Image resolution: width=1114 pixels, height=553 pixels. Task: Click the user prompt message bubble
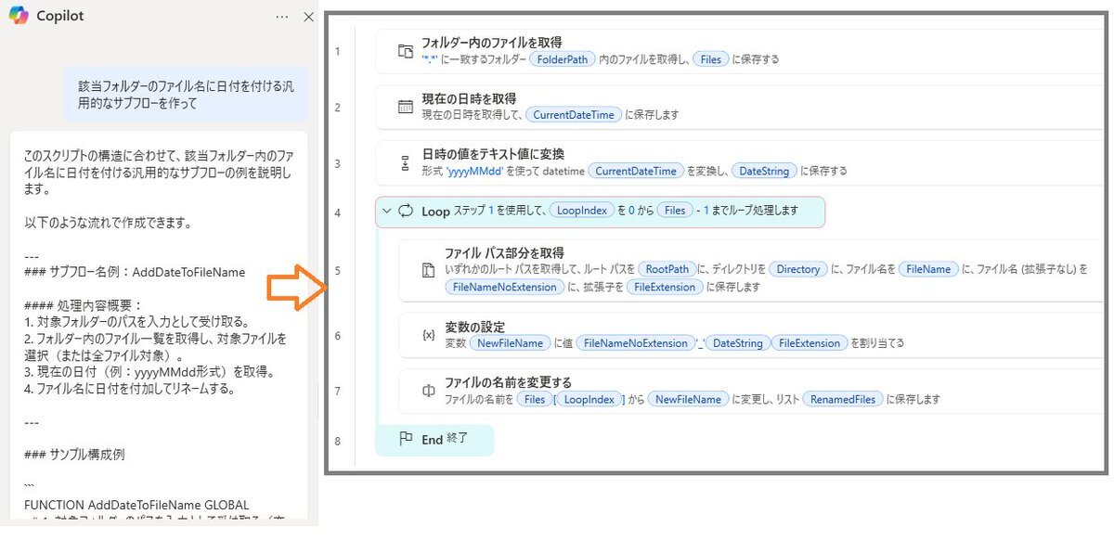(x=186, y=95)
